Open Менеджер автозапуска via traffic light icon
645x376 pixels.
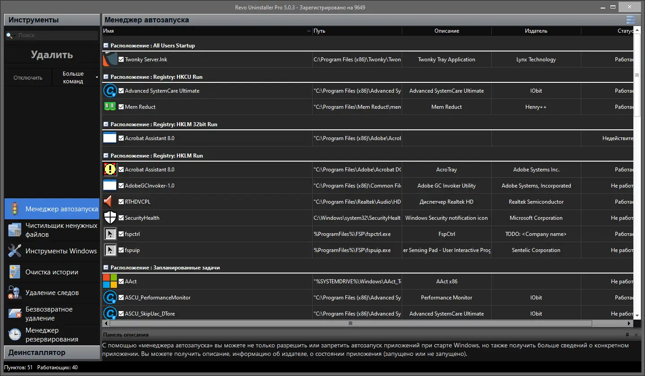point(15,209)
